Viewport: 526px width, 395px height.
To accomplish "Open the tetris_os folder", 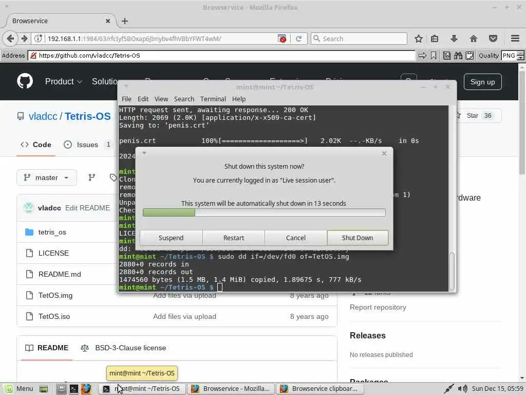I will tap(52, 232).
